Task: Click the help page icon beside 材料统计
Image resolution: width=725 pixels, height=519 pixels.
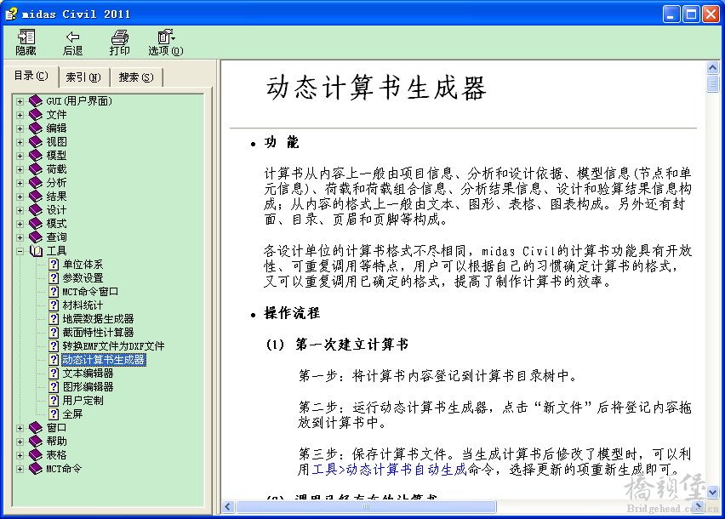Action: pyautogui.click(x=54, y=305)
